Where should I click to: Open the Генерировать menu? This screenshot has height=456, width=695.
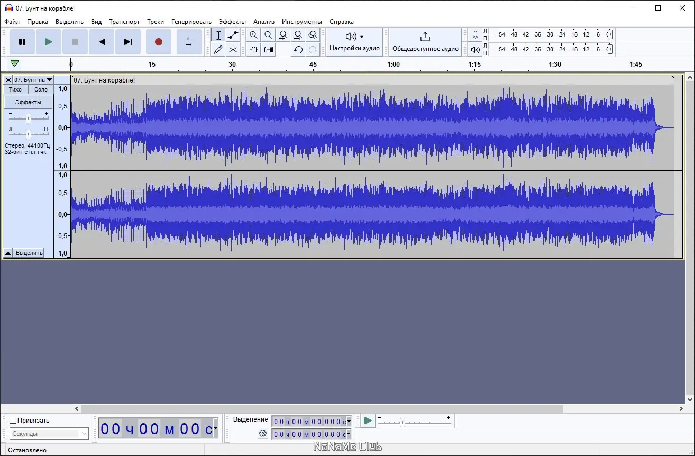191,22
